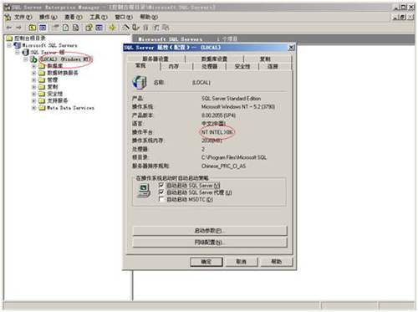Open the 操作 menu
The image size is (418, 312).
[48, 18]
